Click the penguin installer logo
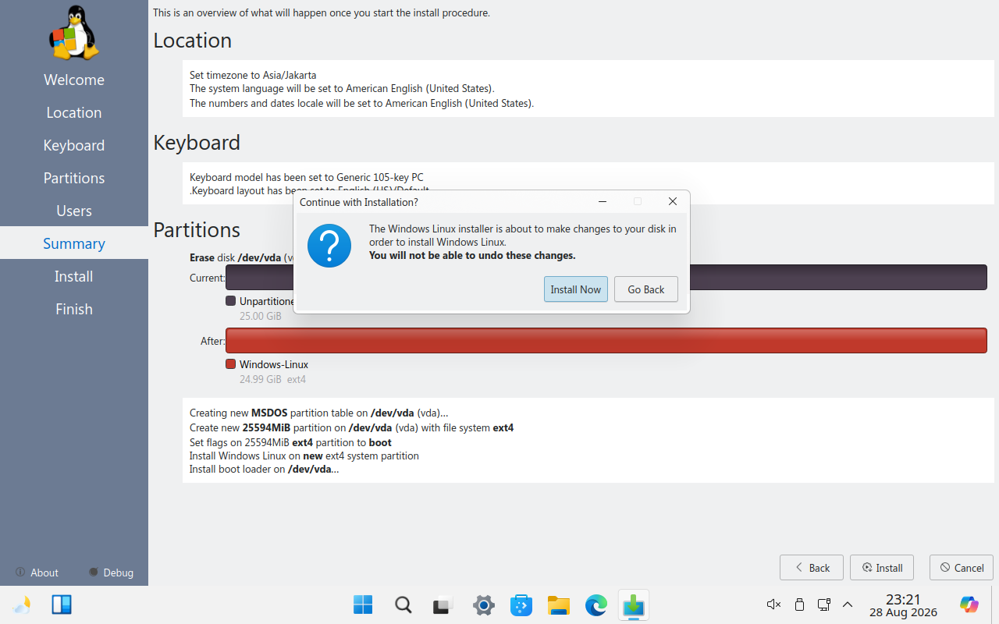The image size is (999, 624). point(74,33)
